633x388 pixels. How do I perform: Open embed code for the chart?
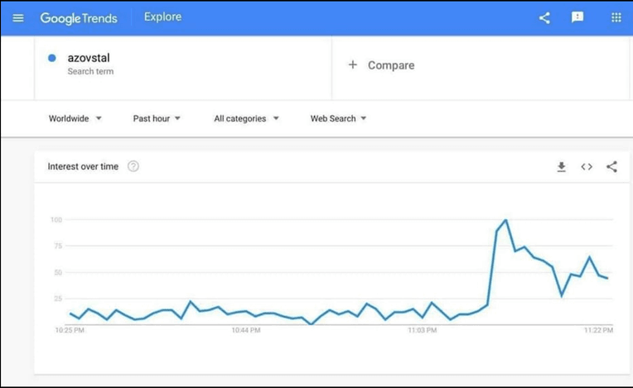587,166
